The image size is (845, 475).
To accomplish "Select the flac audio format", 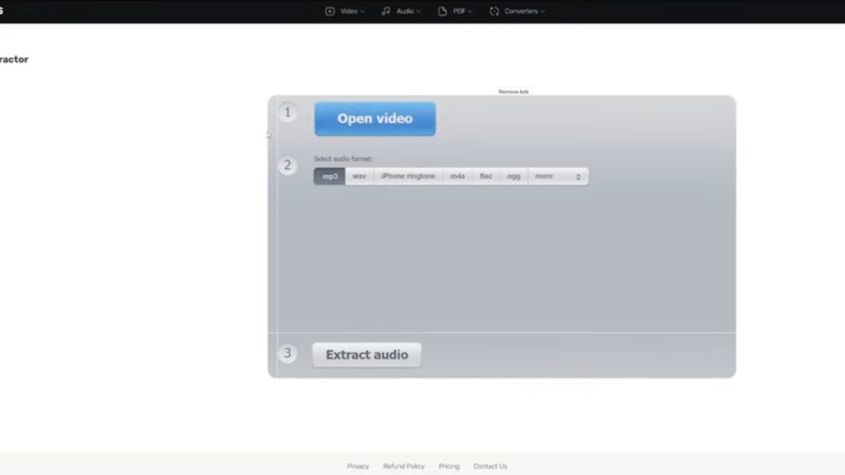I will (486, 176).
